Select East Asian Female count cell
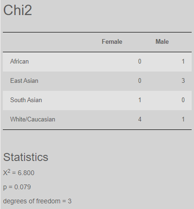Image resolution: width=194 pixels, height=209 pixels. point(140,81)
